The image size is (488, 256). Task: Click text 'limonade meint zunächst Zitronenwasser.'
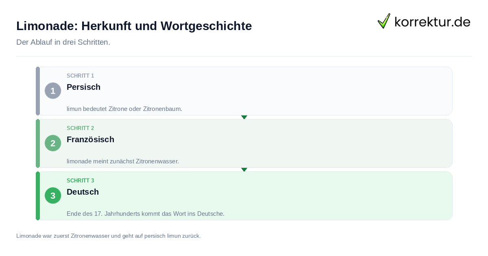(x=123, y=161)
